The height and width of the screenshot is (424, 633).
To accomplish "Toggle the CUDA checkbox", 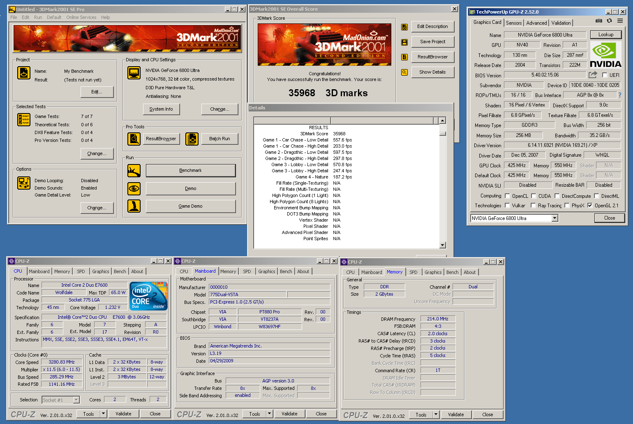I will [534, 196].
